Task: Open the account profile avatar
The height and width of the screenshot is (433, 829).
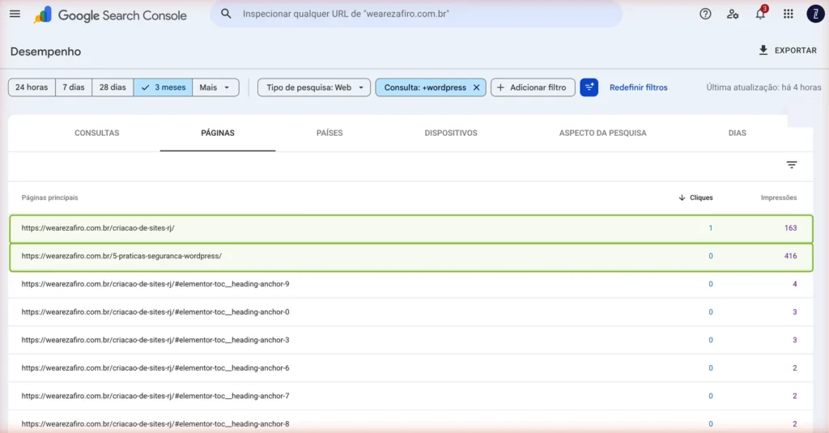Action: coord(816,15)
